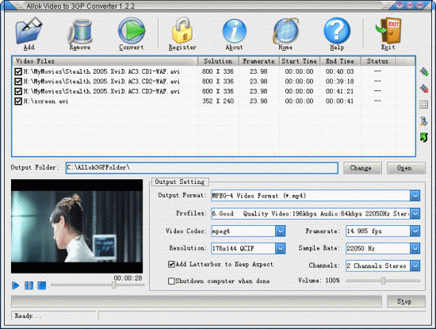Open the Home globe icon
Image resolution: width=436 pixels, height=329 pixels.
tap(285, 31)
